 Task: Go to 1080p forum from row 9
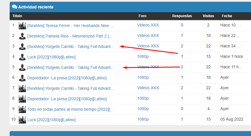143,109
